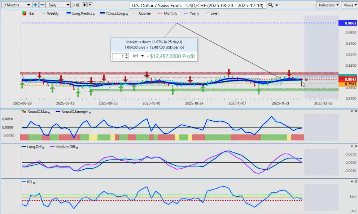Click the black minus forecast-days icon

(90, 5)
